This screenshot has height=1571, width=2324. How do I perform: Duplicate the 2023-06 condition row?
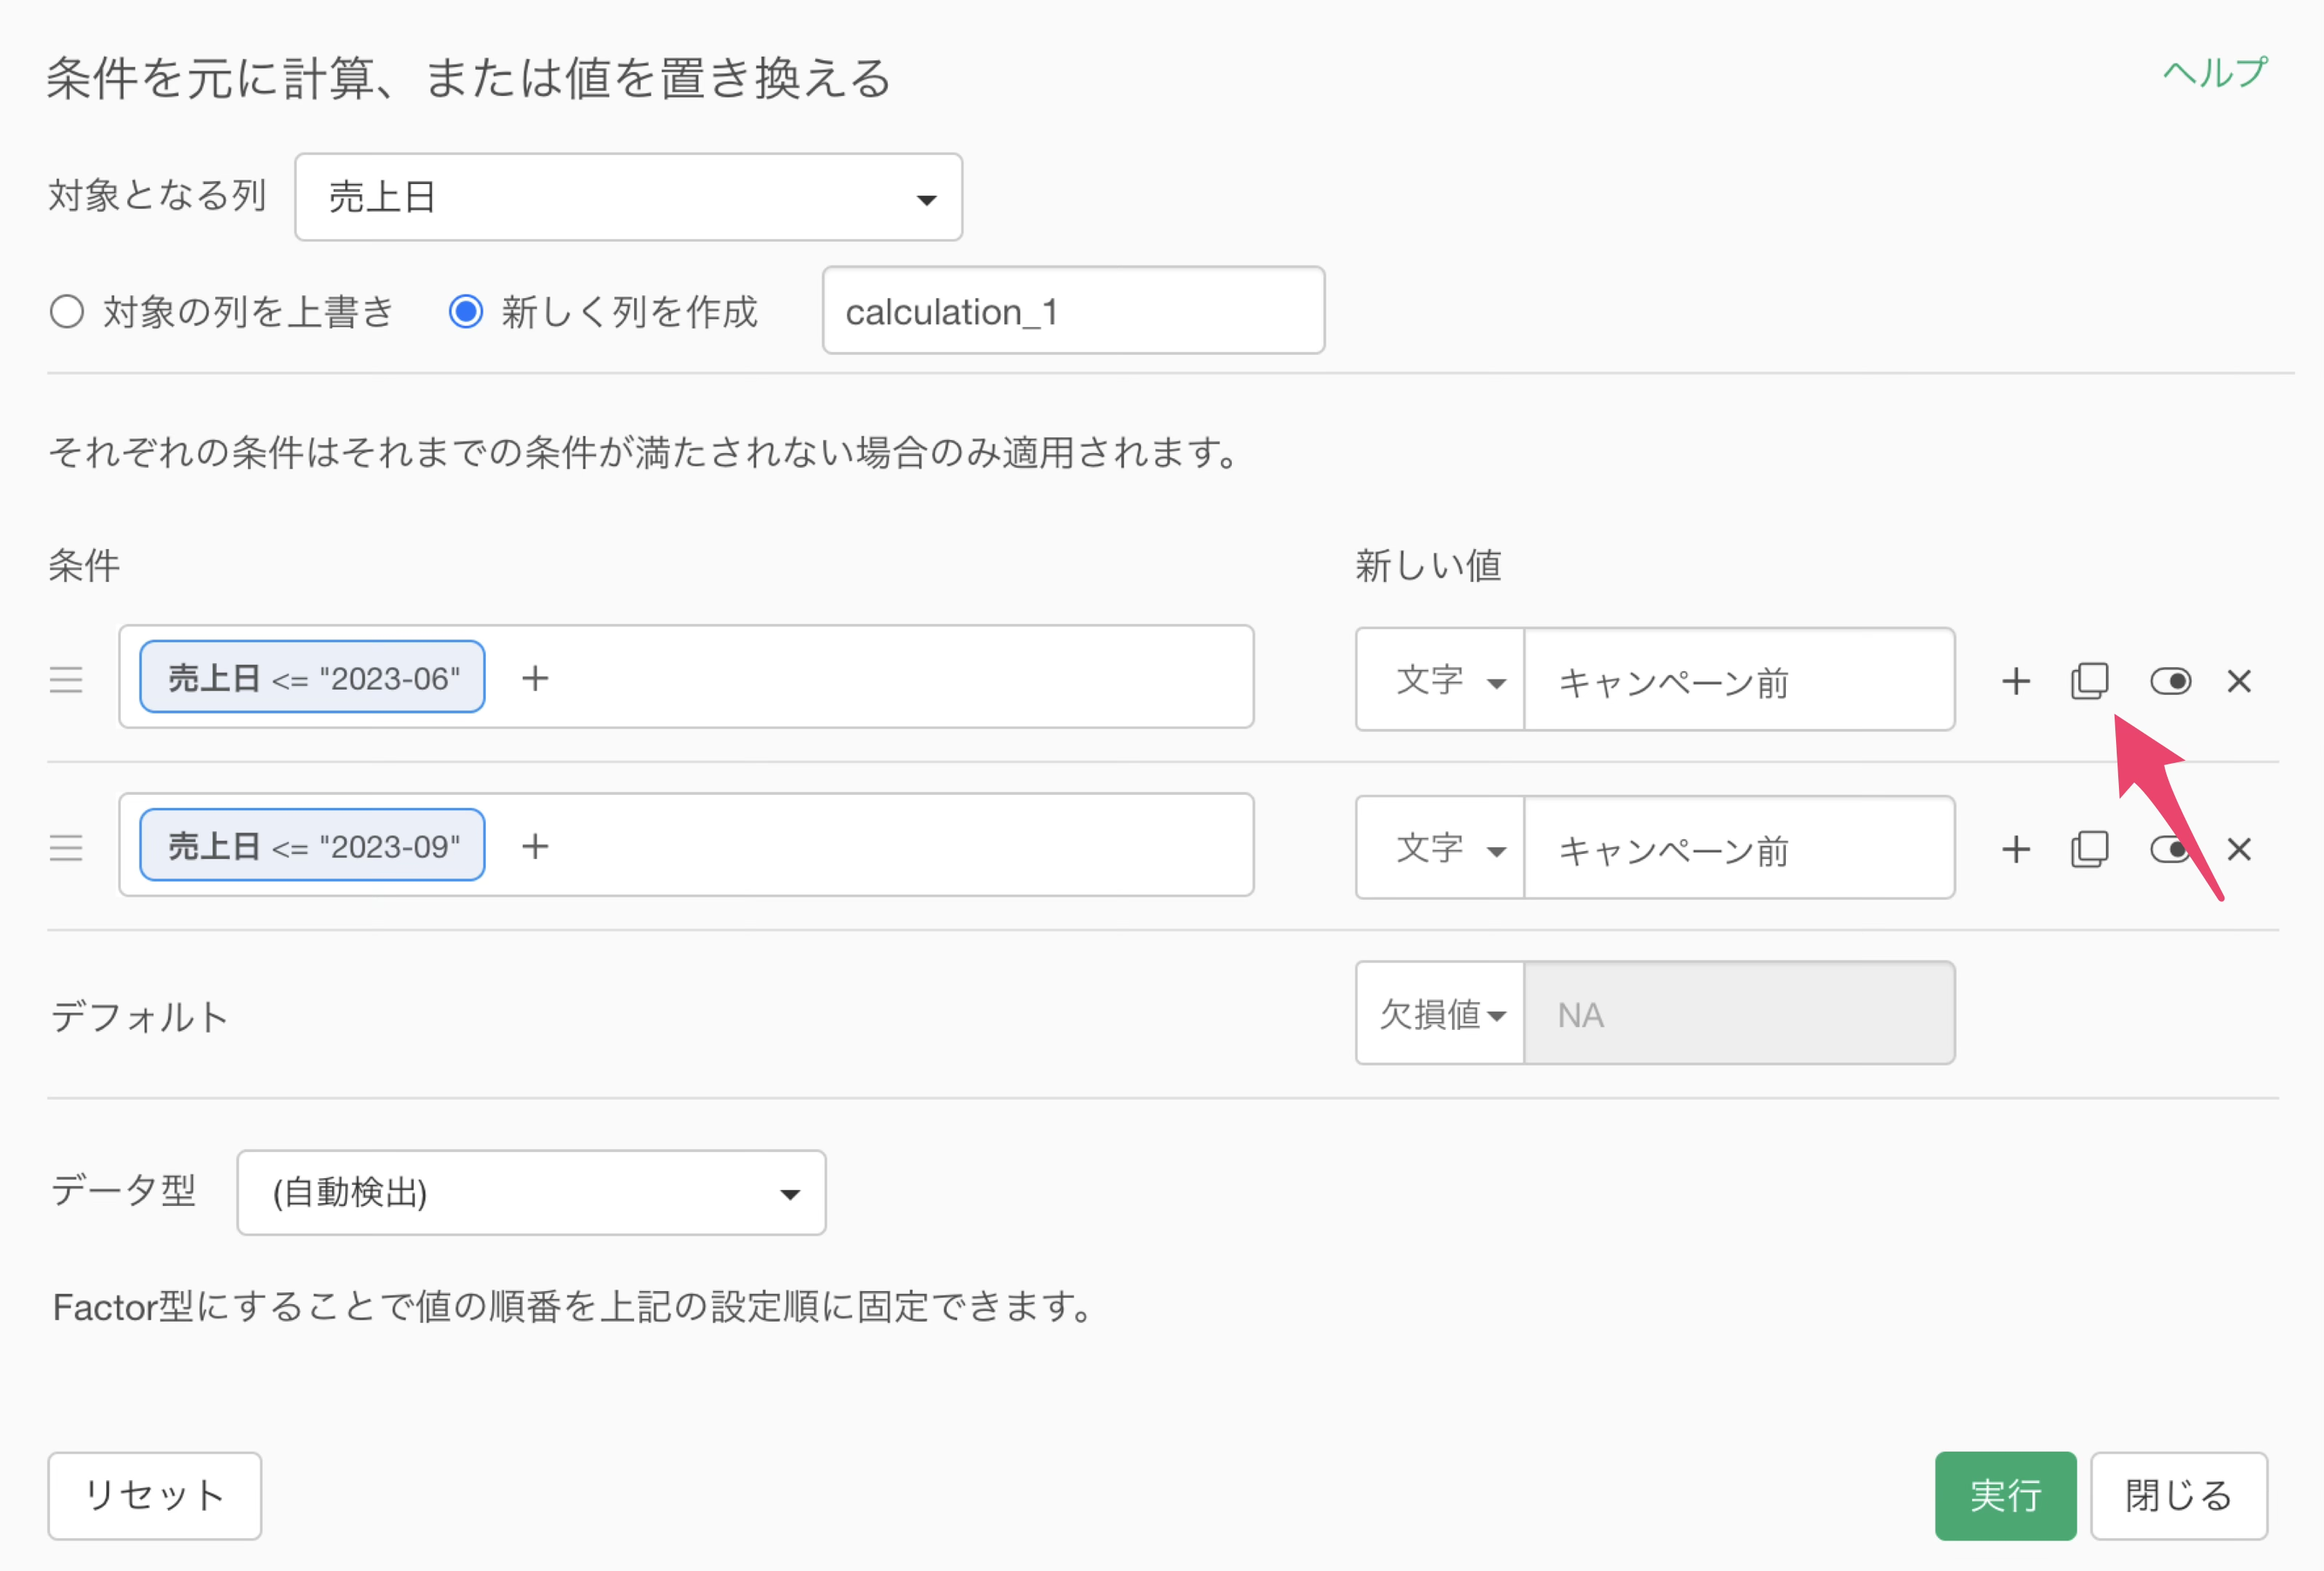click(x=2089, y=681)
